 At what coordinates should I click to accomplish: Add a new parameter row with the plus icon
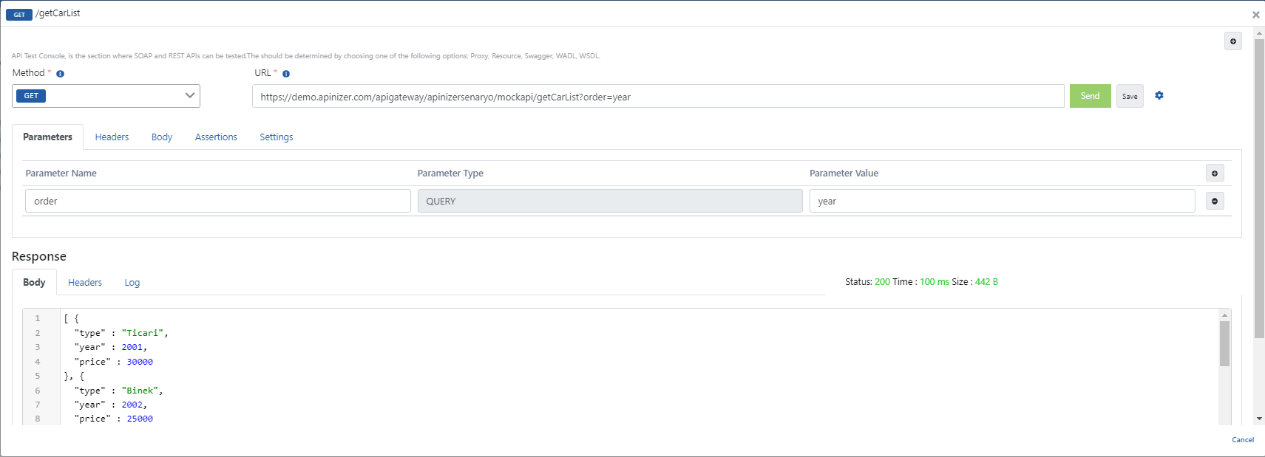1215,173
